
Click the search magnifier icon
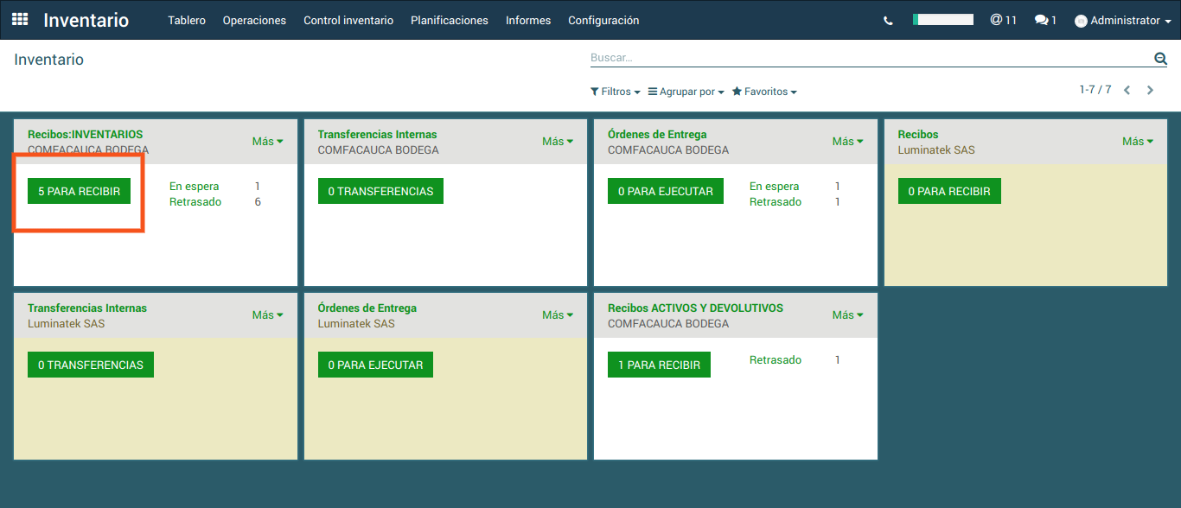(1160, 58)
